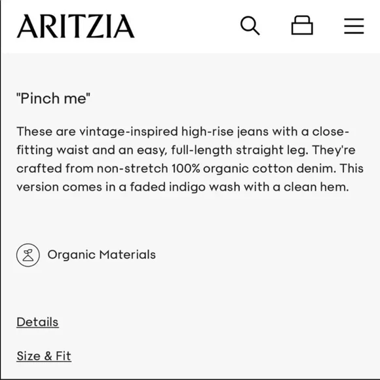
Task: Open the hamburger menu icon
Action: (x=354, y=26)
